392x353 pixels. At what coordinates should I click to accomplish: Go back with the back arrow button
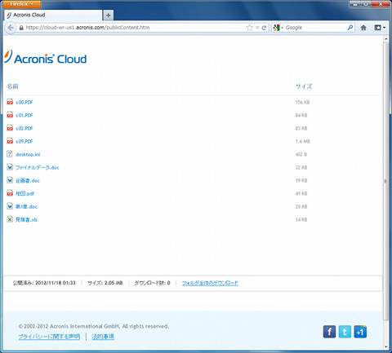pos(11,28)
